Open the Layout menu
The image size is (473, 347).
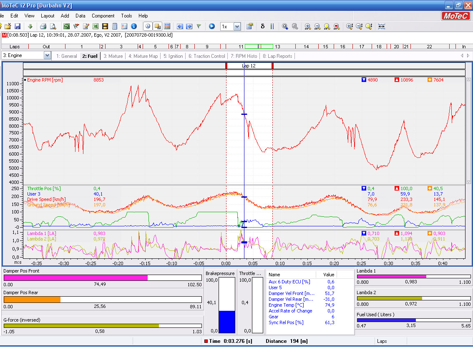48,16
